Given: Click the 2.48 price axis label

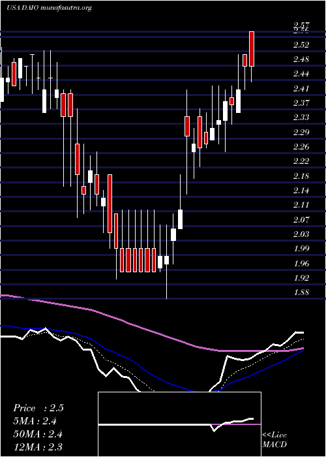Looking at the screenshot, I should 301,59.
